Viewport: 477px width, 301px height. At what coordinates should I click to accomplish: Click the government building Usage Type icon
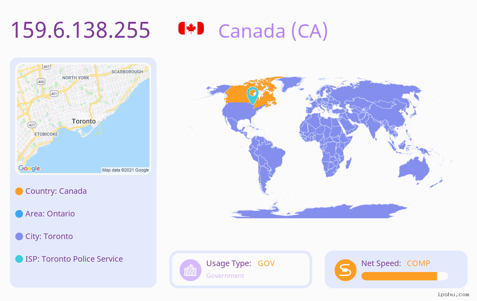pos(191,270)
